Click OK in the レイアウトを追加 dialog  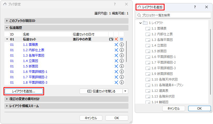[199, 109]
